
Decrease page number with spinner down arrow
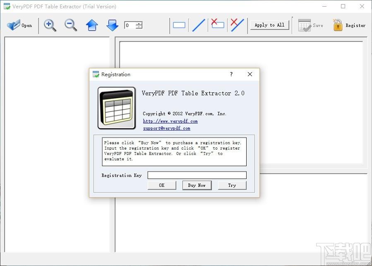(x=139, y=27)
